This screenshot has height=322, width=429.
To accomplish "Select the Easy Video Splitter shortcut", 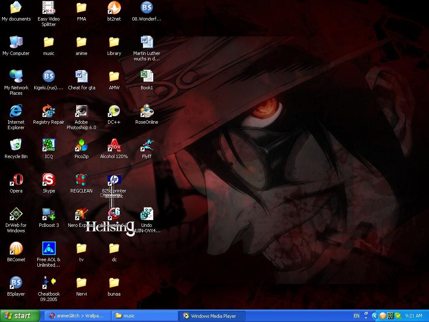I will 49,8.
